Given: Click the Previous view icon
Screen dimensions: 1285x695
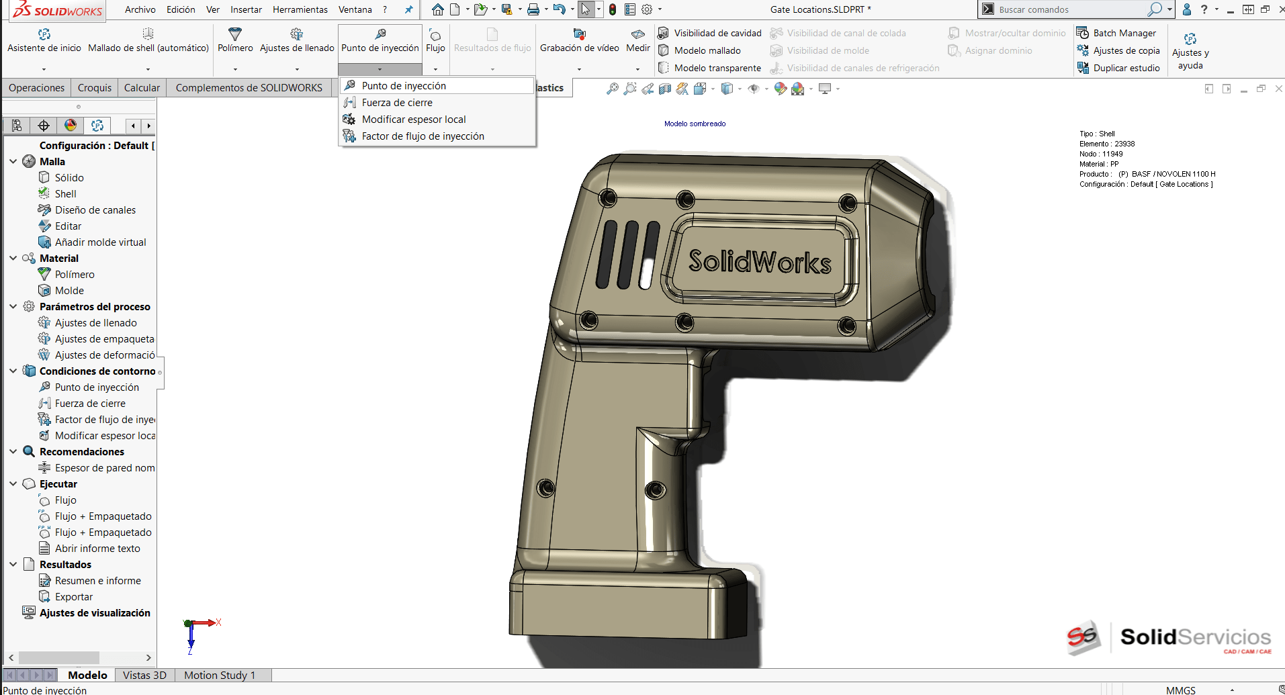Looking at the screenshot, I should coord(648,89).
